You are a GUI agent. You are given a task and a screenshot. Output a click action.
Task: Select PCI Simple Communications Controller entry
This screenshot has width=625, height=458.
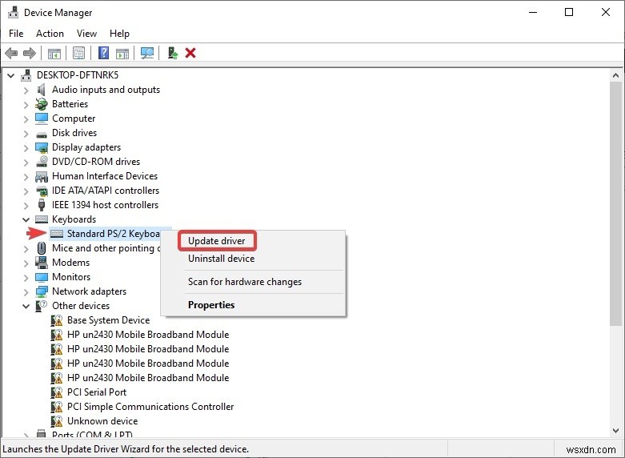pyautogui.click(x=150, y=407)
